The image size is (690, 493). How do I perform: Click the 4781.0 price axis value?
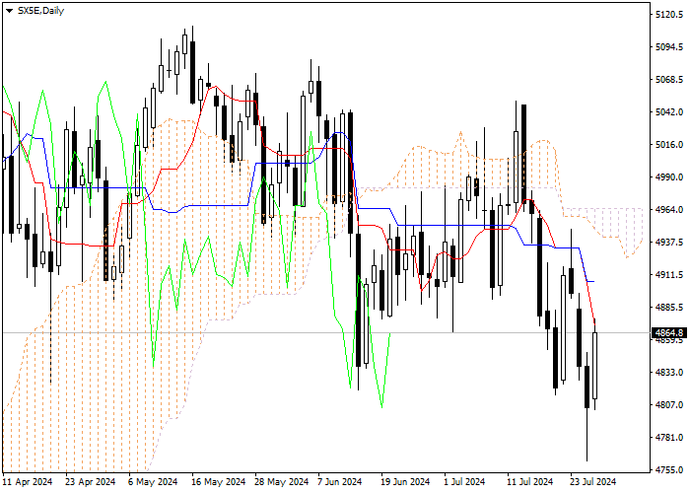(669, 438)
